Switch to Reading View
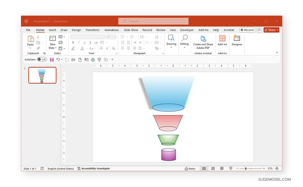This screenshot has height=187, width=303. pyautogui.click(x=222, y=169)
